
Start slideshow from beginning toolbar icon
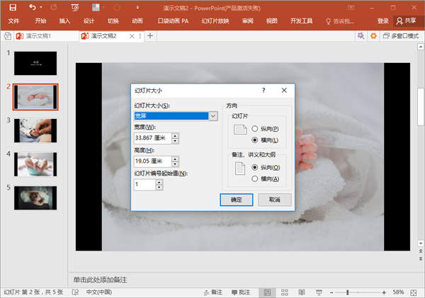tap(75, 8)
